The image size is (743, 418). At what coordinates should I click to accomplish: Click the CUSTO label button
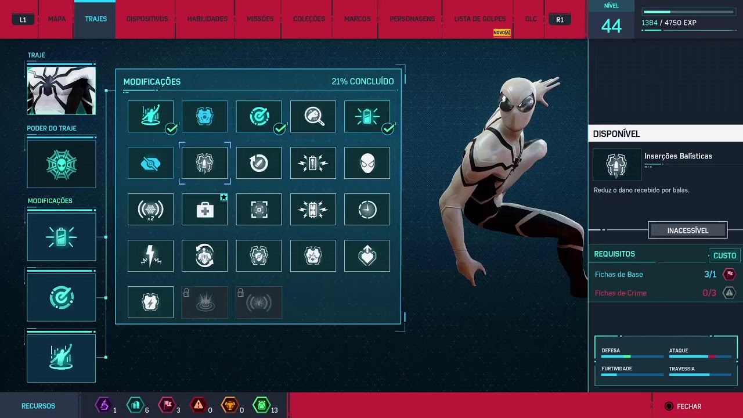click(724, 255)
